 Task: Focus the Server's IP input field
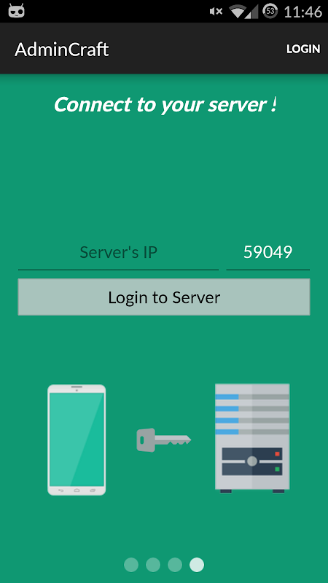[118, 253]
